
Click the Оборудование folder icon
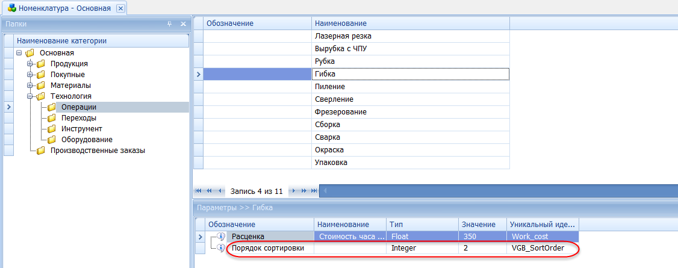pos(52,140)
